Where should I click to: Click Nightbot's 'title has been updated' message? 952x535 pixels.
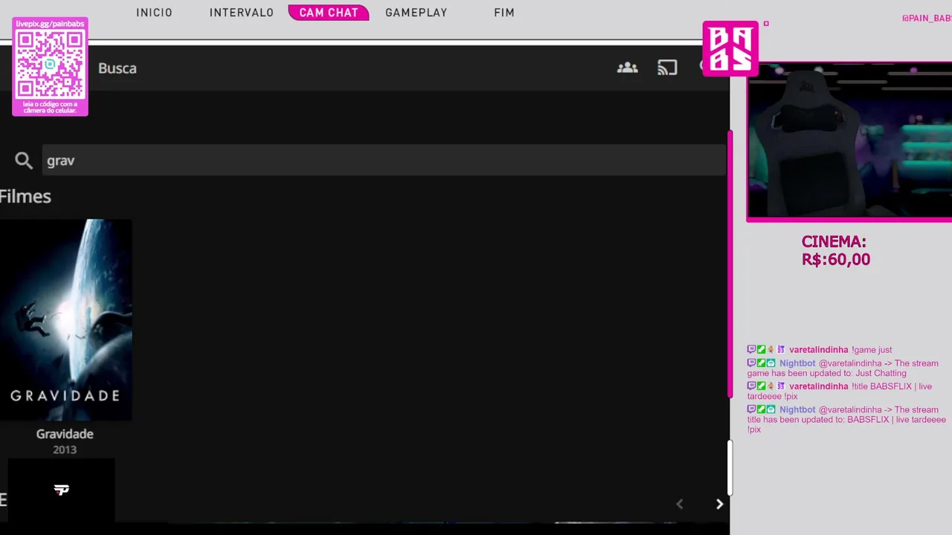pos(846,420)
